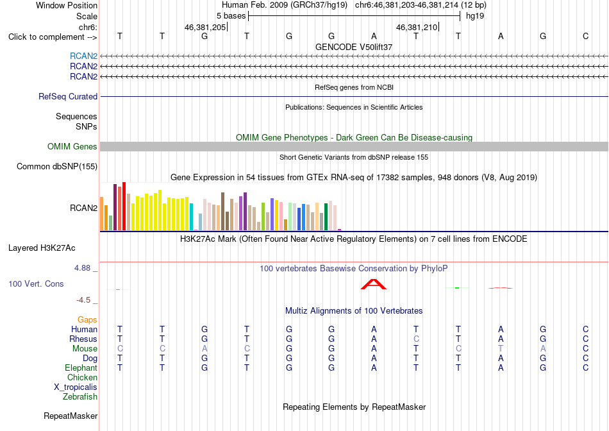Click the position text chr6:46,381,203-46,381,214 (12 bp)
This screenshot has width=609, height=431.
(421, 5)
